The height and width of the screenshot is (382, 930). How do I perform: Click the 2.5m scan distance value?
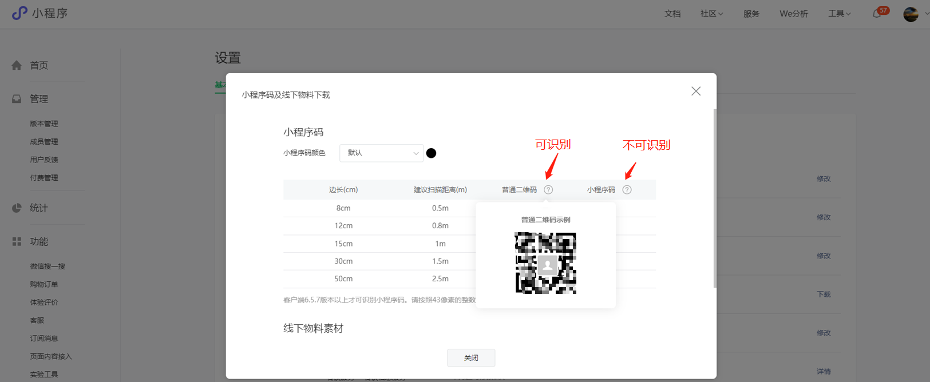point(440,279)
